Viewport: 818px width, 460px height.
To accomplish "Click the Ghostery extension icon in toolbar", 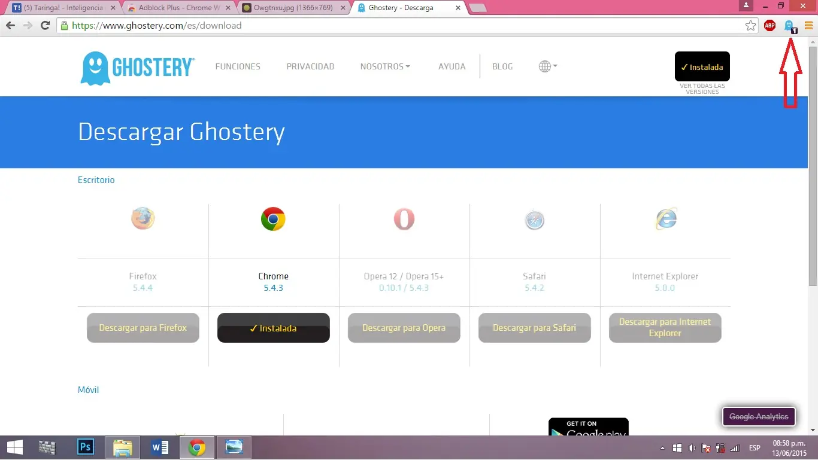I will [790, 26].
